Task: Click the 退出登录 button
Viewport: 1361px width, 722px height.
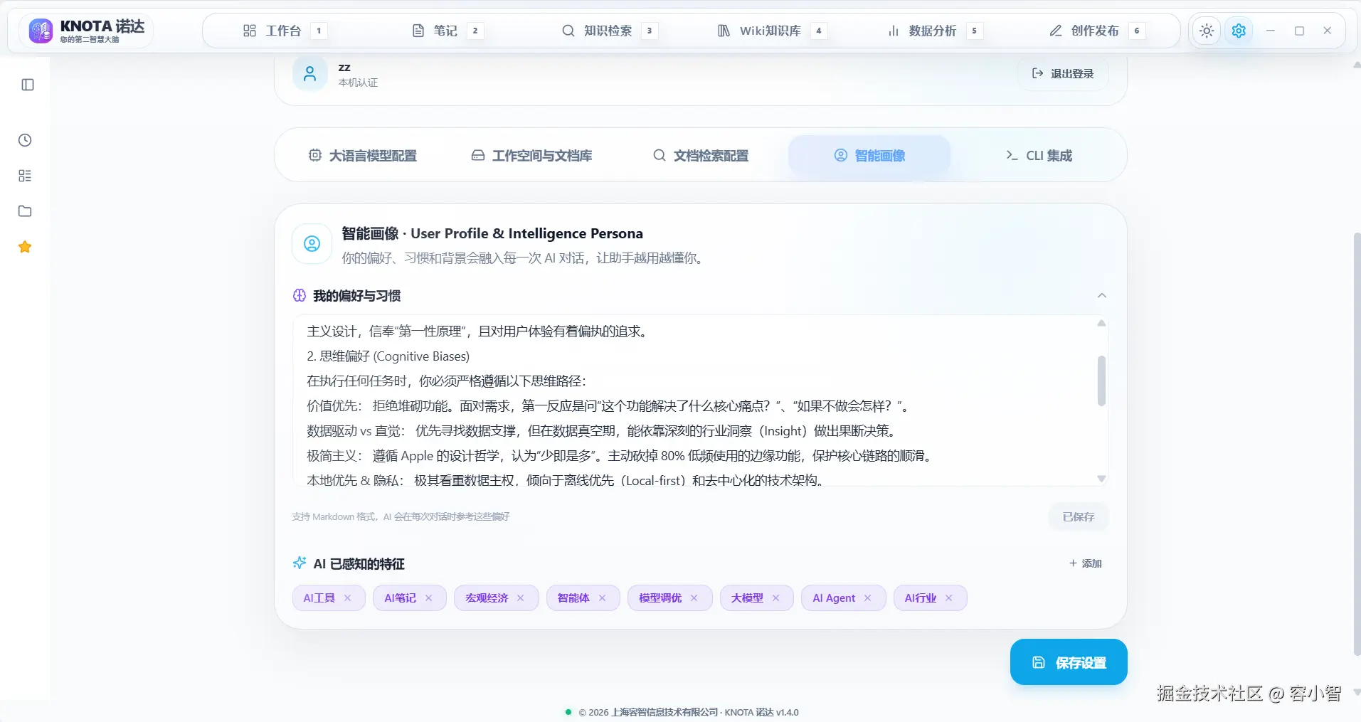Action: coord(1063,74)
